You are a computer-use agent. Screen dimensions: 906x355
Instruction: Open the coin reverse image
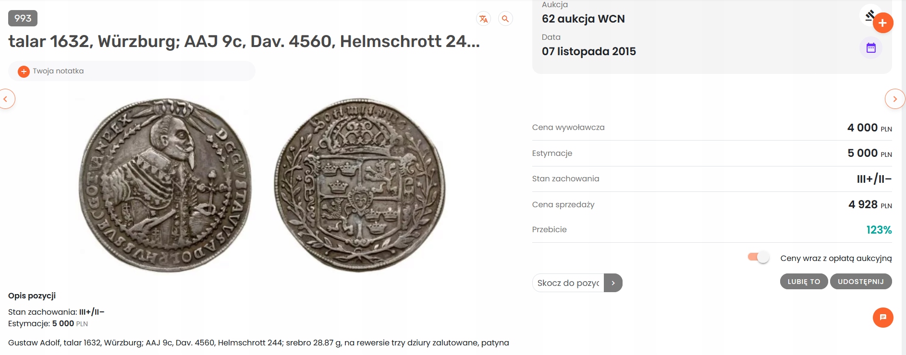pyautogui.click(x=360, y=185)
